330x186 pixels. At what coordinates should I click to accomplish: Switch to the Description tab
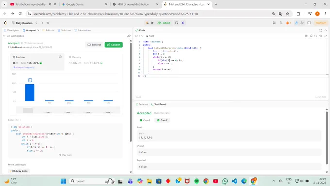pos(12,30)
